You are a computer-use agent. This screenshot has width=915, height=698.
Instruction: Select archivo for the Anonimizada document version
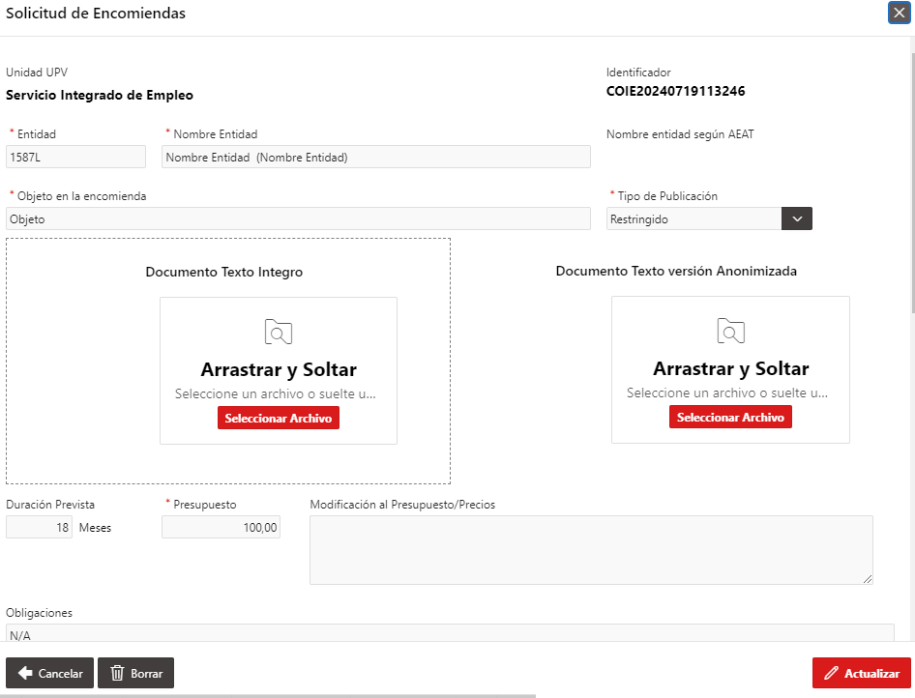[x=730, y=417]
